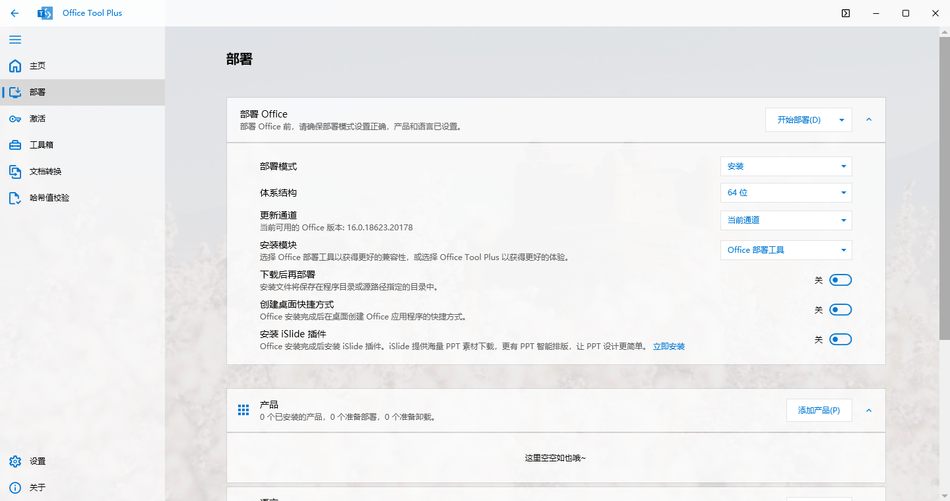Open the 关于 about page
This screenshot has width=950, height=501.
(x=38, y=488)
